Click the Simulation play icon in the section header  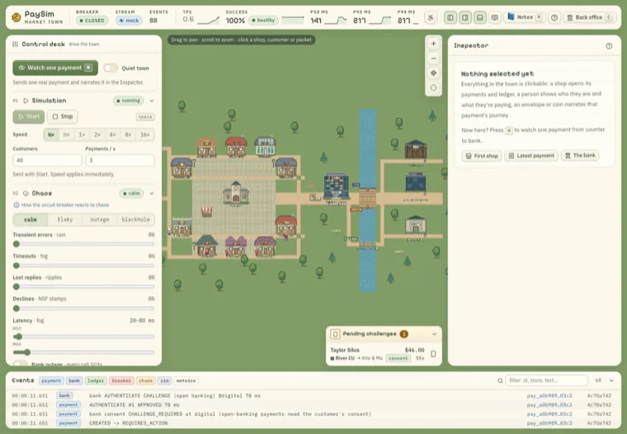click(x=26, y=100)
